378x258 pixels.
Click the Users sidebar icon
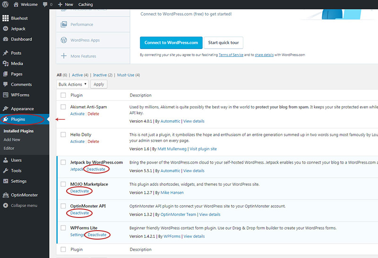(x=6, y=160)
